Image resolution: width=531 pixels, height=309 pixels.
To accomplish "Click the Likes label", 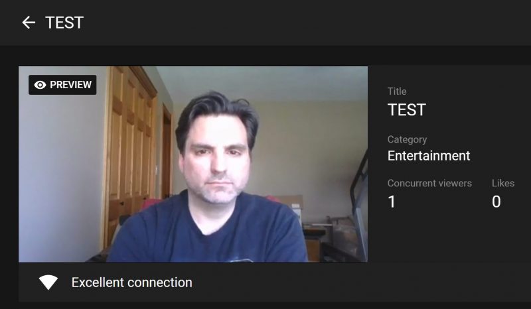I will click(503, 183).
